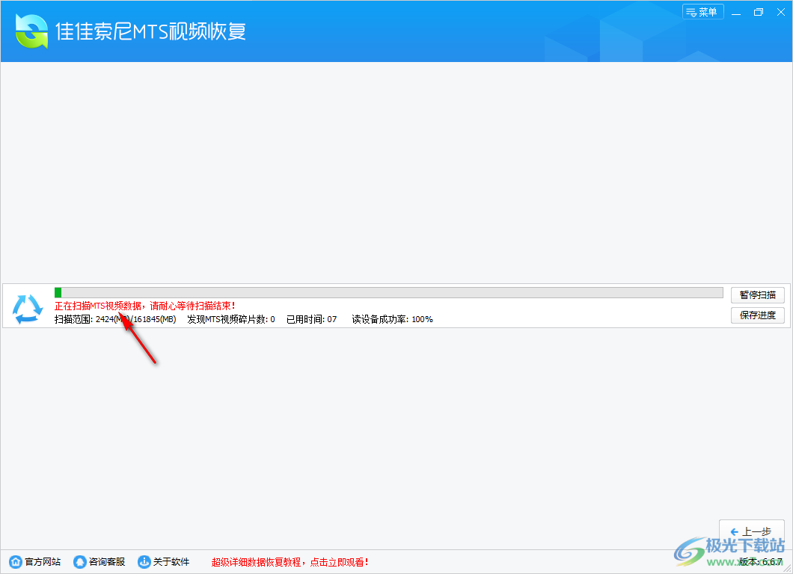Click the green scan progress bar
Viewport: 793px width, 574px height.
pos(388,292)
